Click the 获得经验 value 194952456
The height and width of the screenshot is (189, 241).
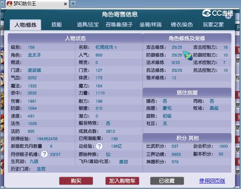click(47, 139)
